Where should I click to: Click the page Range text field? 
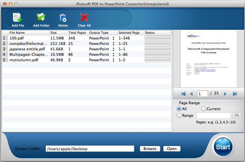[x=214, y=115]
